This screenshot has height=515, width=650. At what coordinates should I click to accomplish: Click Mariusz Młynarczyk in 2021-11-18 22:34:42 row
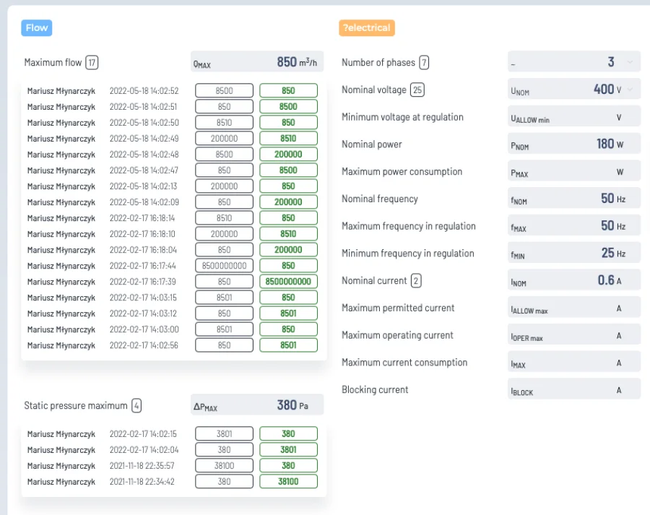pyautogui.click(x=61, y=482)
